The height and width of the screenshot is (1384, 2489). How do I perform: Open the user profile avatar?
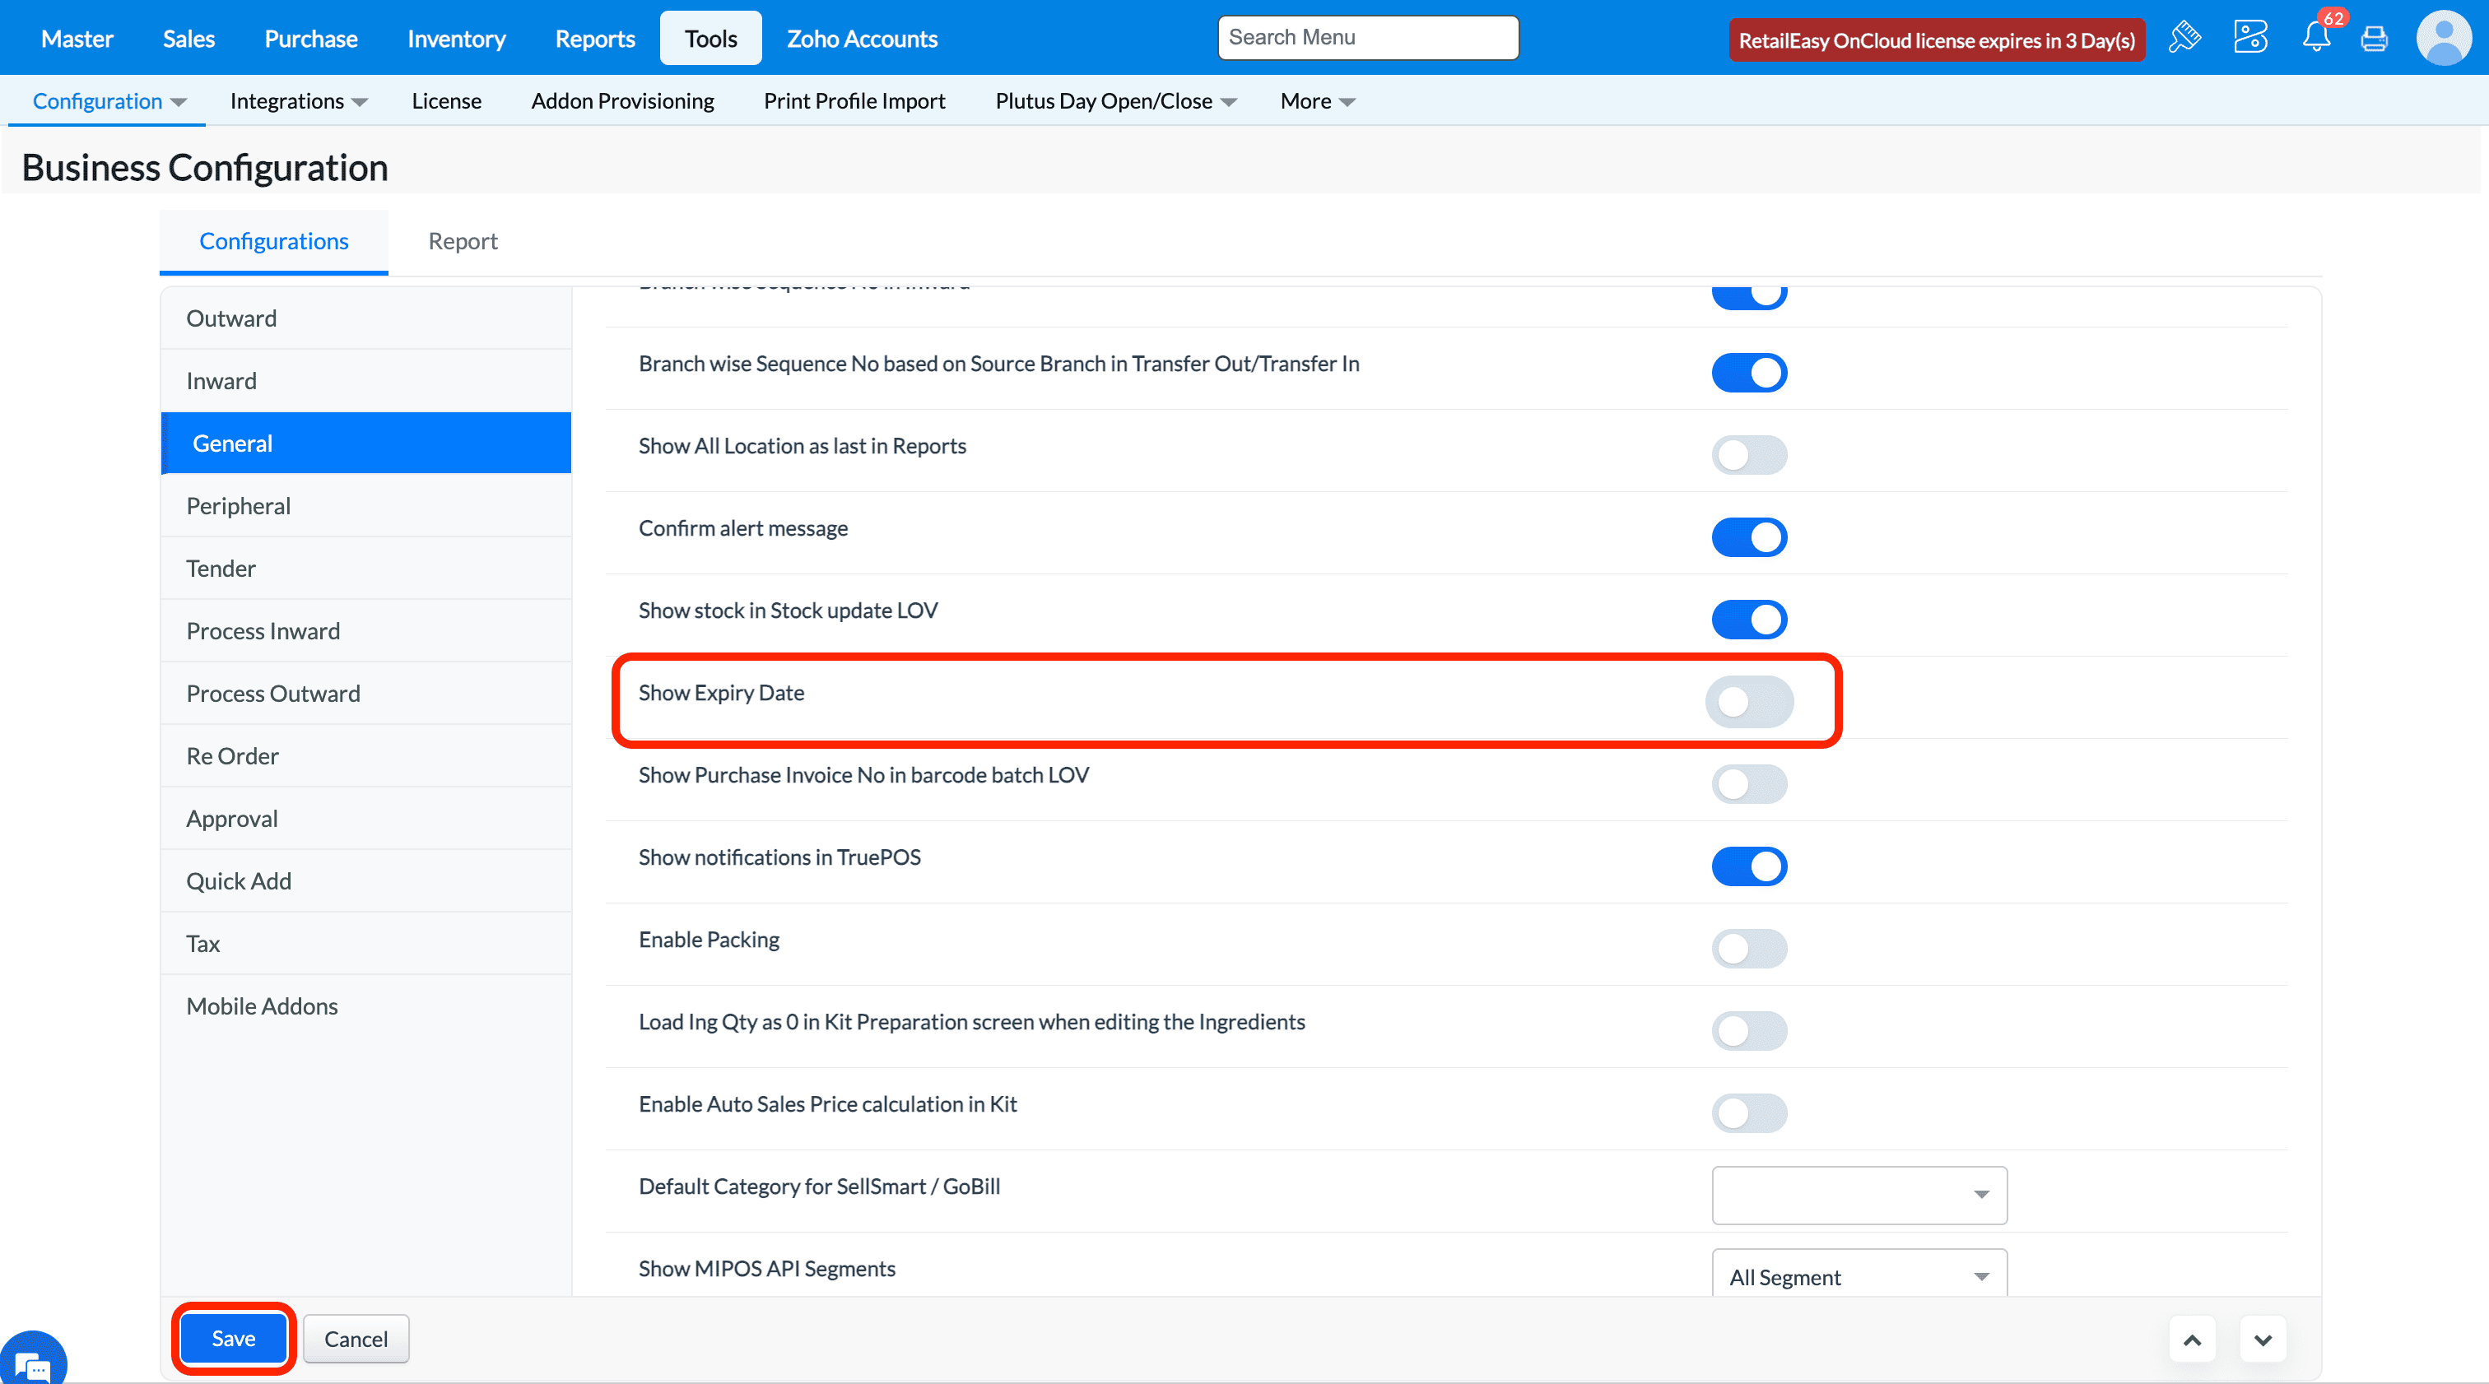point(2444,39)
